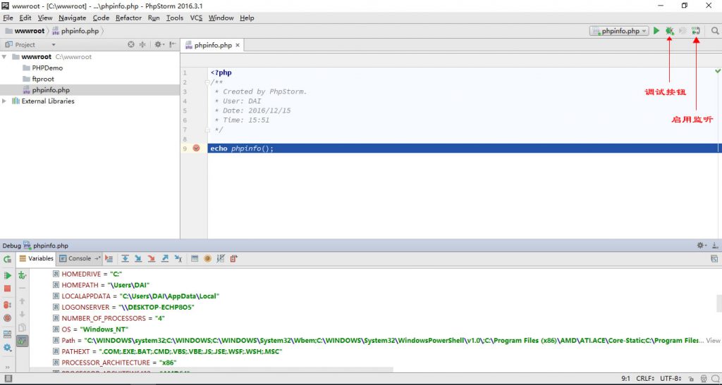Switch to Variables debug tab
This screenshot has height=385, width=722.
pos(37,258)
